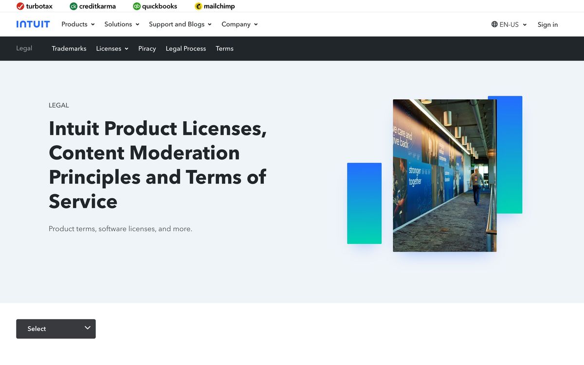Viewport: 584px width, 365px height.
Task: Expand the Products menu
Action: [x=78, y=24]
